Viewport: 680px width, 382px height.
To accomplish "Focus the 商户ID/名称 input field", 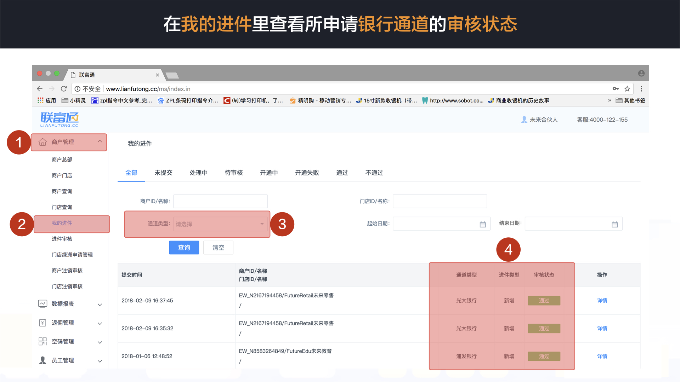I will (x=220, y=201).
